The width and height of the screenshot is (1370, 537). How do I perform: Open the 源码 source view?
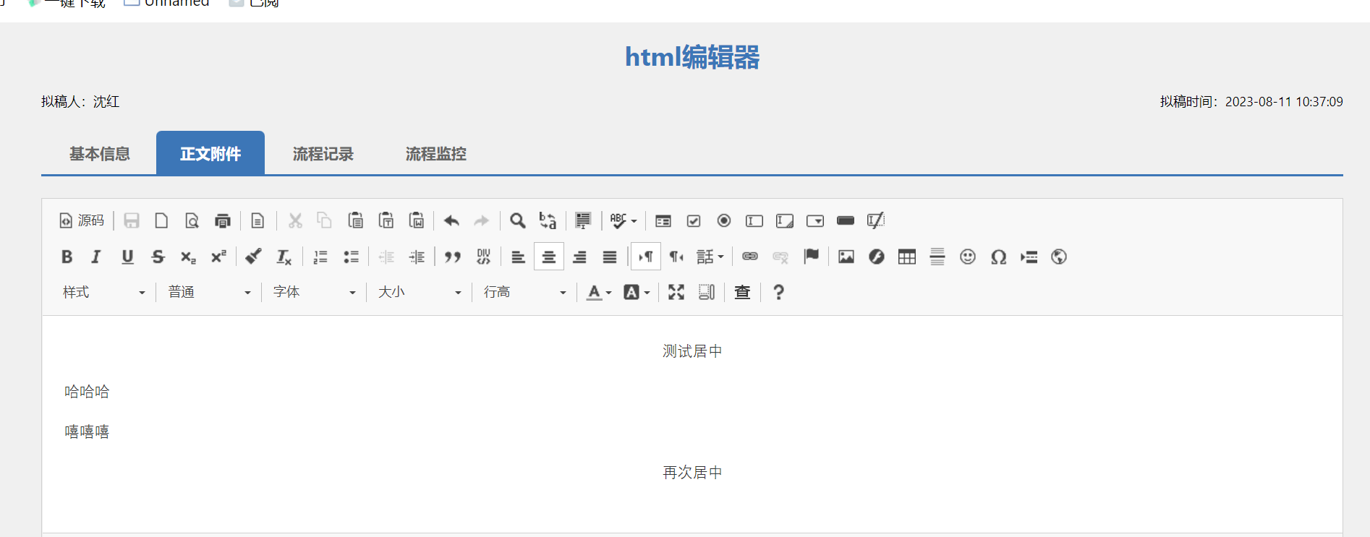(x=82, y=220)
